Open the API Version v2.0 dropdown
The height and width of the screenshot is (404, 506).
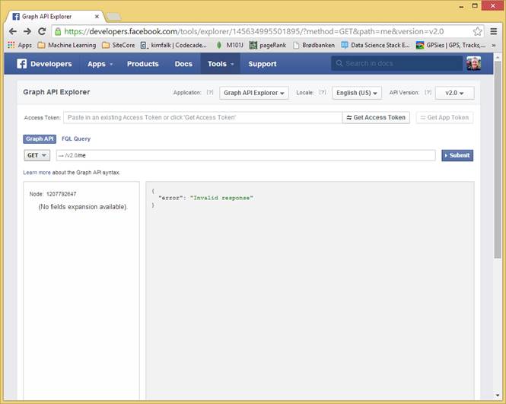pos(454,93)
